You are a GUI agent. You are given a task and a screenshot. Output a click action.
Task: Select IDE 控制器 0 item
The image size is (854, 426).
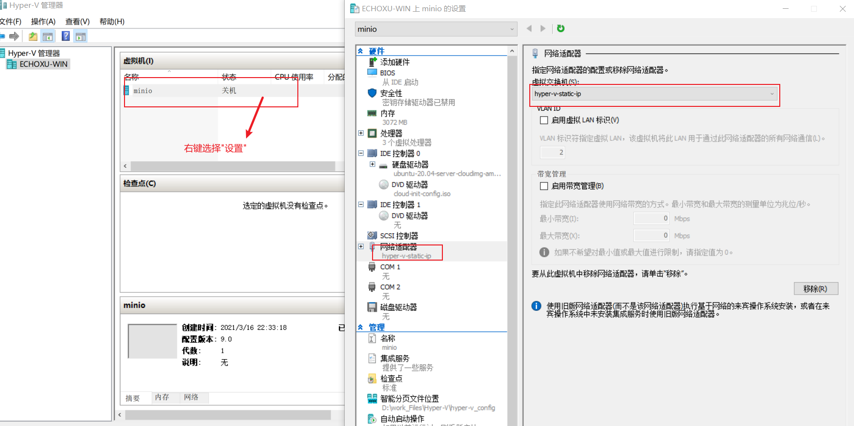pos(399,153)
